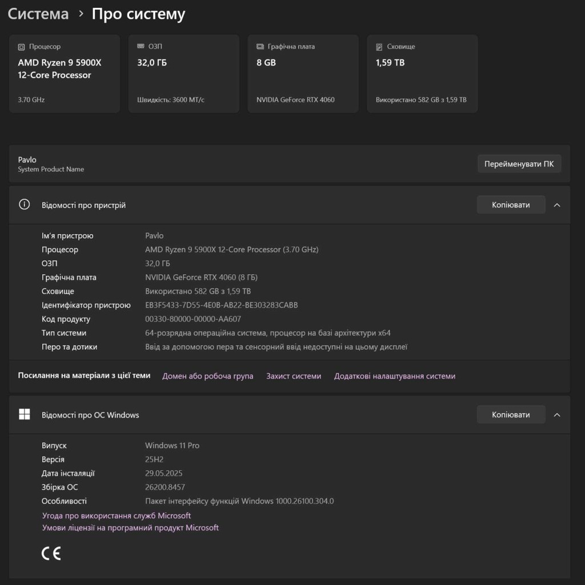Click the 32,0 ГБ value in ОЗП row

tap(158, 263)
